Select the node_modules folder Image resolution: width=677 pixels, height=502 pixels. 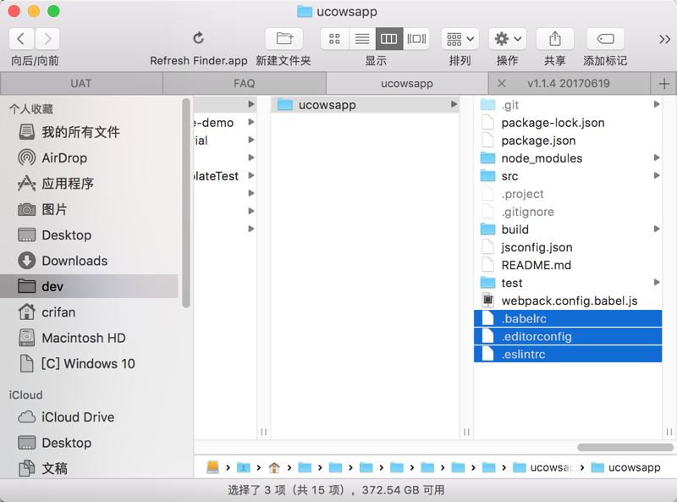pyautogui.click(x=568, y=158)
